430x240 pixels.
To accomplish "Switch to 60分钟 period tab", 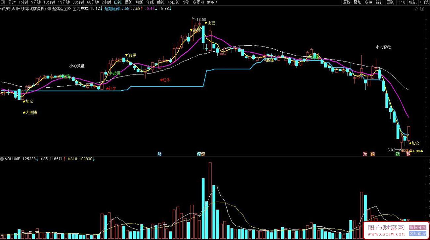I will 93,2.
